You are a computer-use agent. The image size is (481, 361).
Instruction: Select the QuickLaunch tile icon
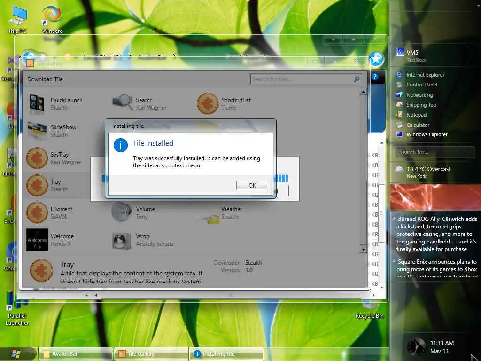point(37,104)
